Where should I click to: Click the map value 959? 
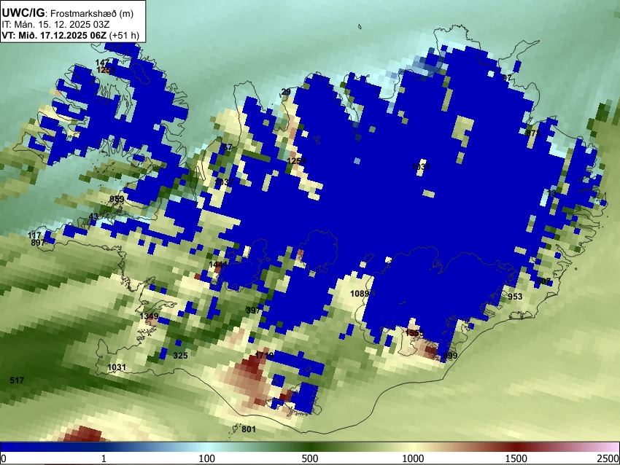[x=117, y=199]
